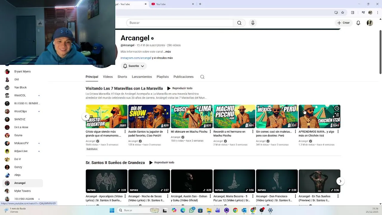Screen dimensions: 382x215
Task: Open Sr. Santos II Sueños de Grandeza title
Action: (x=115, y=163)
